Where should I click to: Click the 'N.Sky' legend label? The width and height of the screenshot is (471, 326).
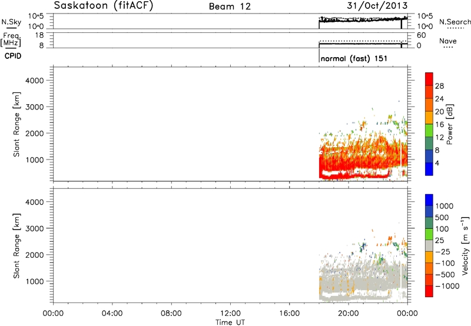click(x=11, y=22)
